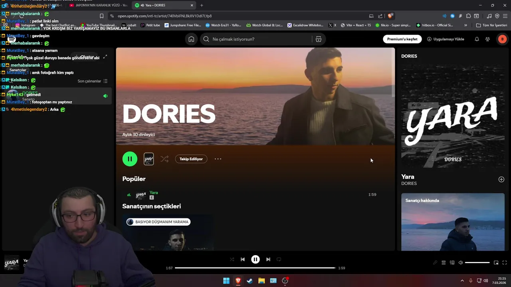Image resolution: width=511 pixels, height=287 pixels.
Task: Click the browser address bar URL
Action: pos(164,16)
